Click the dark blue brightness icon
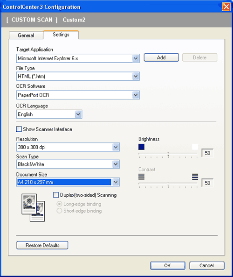The height and width of the screenshot is (277, 233). click(x=141, y=147)
